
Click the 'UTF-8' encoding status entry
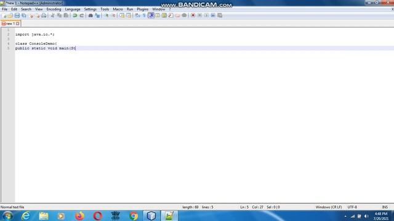(352, 207)
